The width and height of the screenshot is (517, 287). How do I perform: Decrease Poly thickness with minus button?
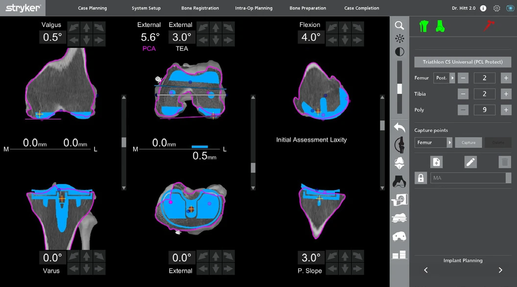point(463,110)
